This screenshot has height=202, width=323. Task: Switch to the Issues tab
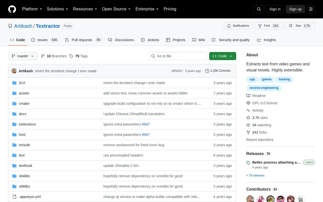(x=45, y=40)
